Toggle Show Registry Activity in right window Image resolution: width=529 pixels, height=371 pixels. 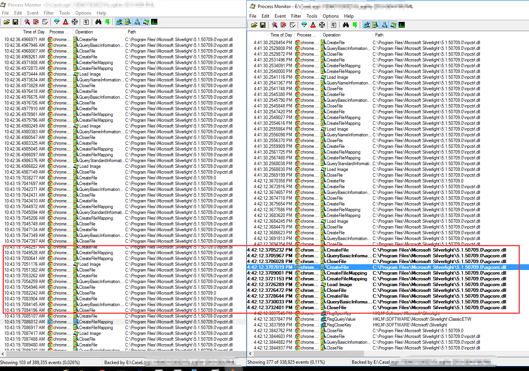(367, 25)
